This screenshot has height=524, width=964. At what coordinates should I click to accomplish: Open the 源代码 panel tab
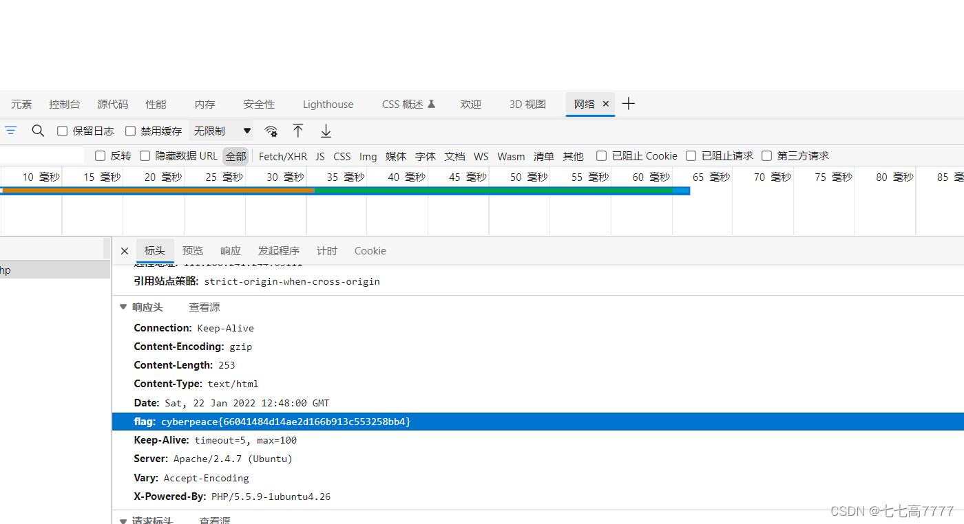point(112,105)
